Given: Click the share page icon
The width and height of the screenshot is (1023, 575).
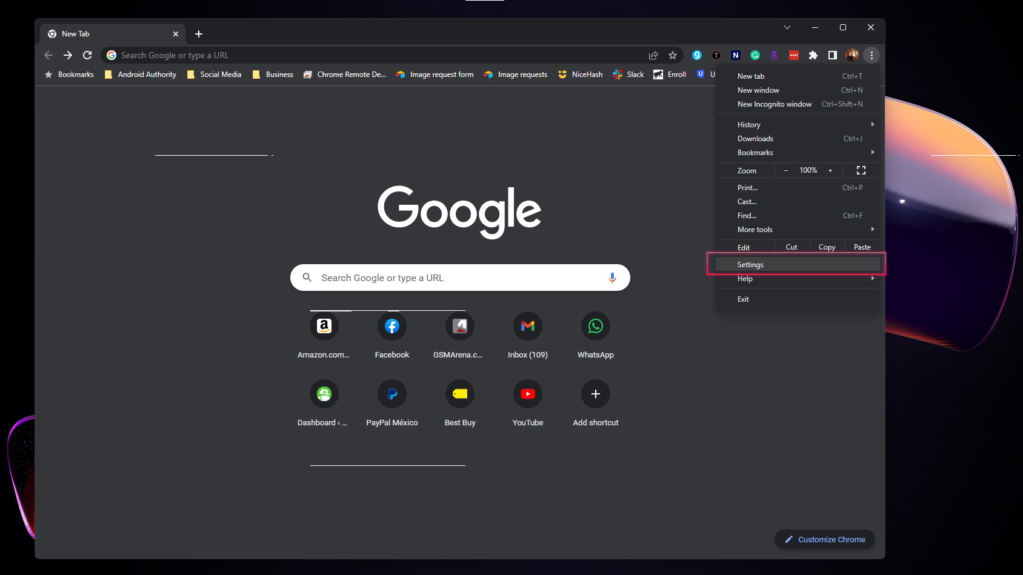Looking at the screenshot, I should pos(653,55).
